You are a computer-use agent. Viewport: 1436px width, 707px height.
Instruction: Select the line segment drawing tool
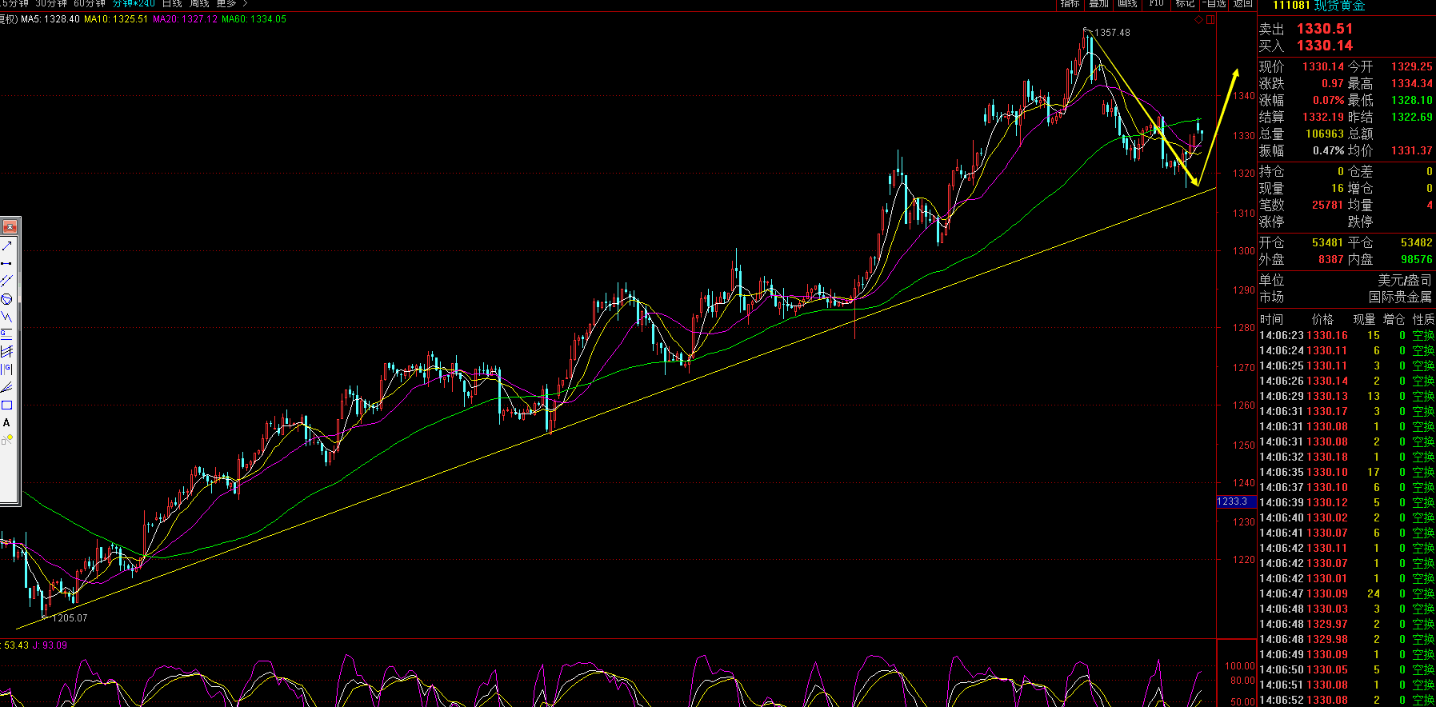(x=7, y=263)
